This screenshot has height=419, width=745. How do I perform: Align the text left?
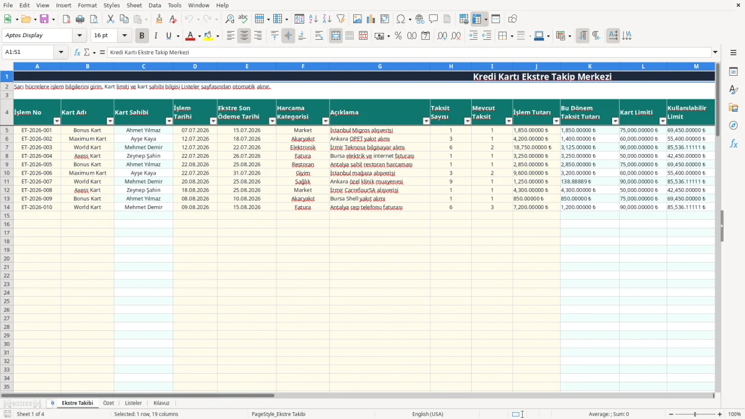(x=230, y=36)
